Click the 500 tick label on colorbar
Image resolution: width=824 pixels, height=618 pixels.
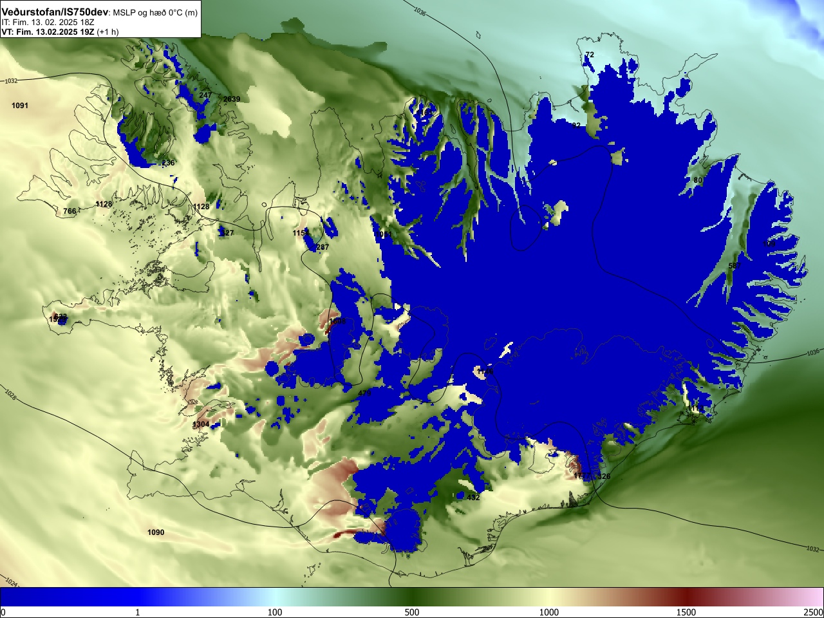coord(412,612)
